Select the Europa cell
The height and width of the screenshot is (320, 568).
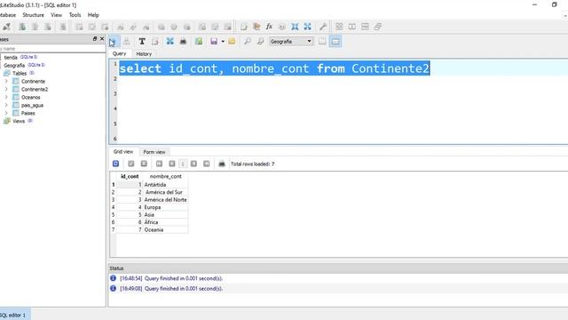tap(166, 207)
